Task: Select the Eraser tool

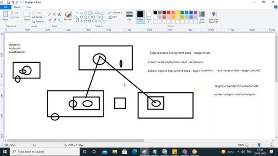Action: coord(50,20)
